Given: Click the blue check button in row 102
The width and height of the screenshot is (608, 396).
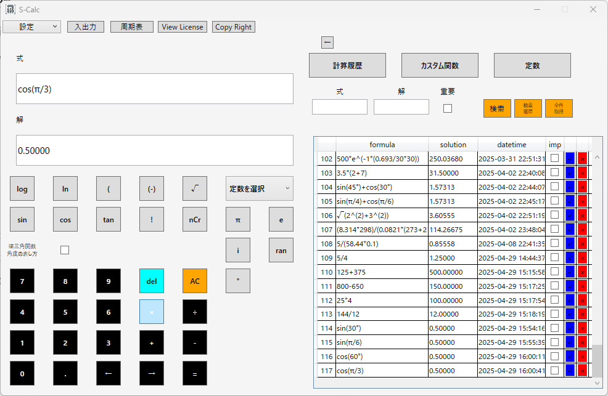Looking at the screenshot, I should 570,158.
